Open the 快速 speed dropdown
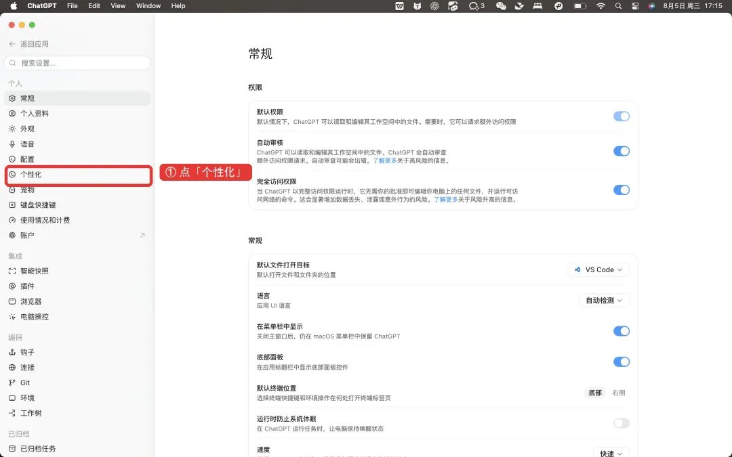 point(611,453)
